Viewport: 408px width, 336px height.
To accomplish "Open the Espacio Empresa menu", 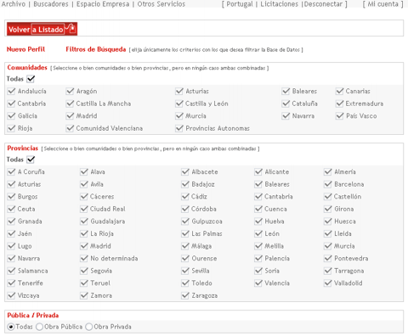I will [x=103, y=4].
